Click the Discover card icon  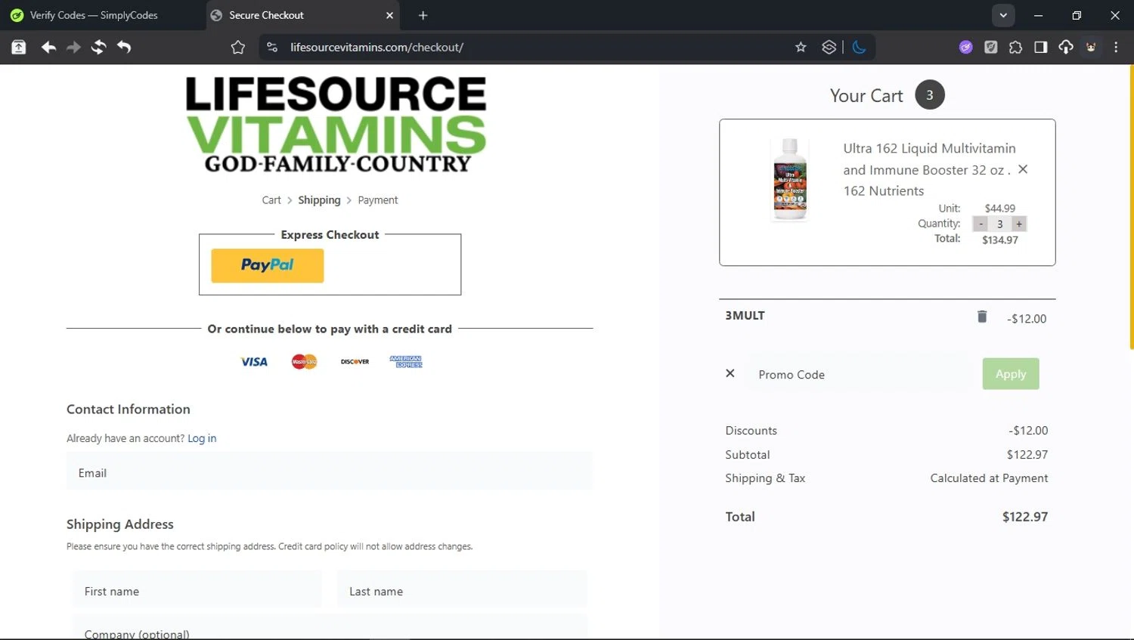[355, 362]
